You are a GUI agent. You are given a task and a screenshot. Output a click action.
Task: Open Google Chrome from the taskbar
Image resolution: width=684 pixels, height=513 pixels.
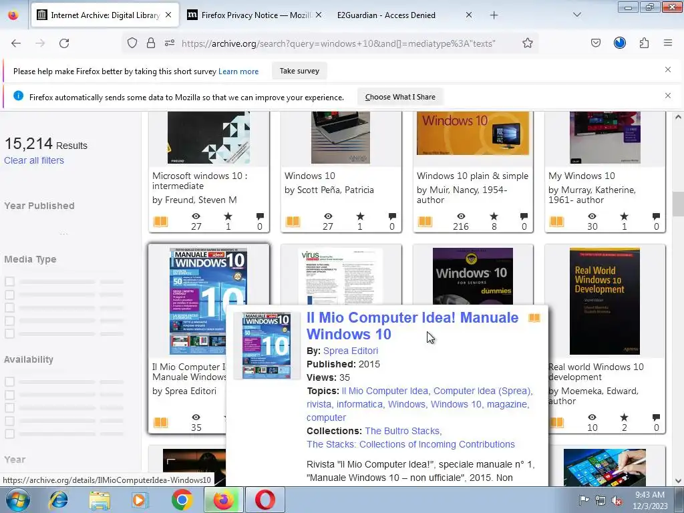pyautogui.click(x=182, y=500)
